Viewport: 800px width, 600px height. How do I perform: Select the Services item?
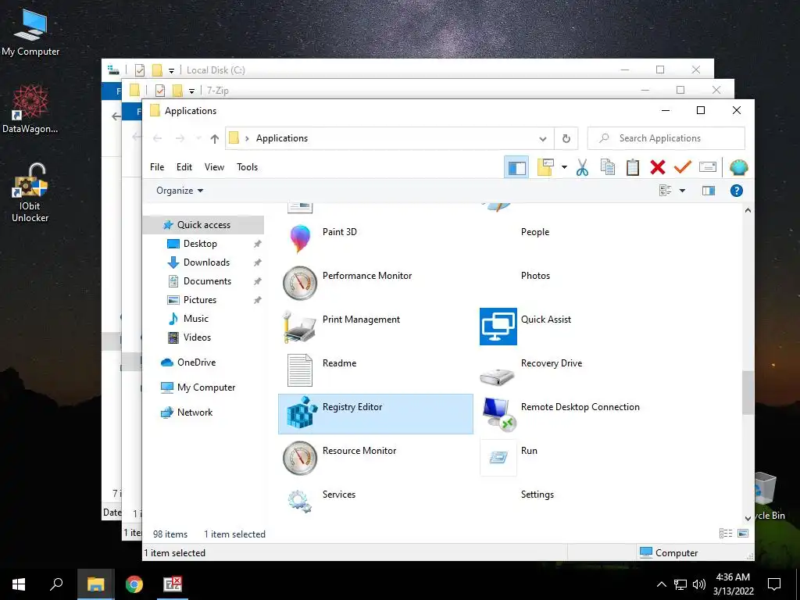click(376, 501)
